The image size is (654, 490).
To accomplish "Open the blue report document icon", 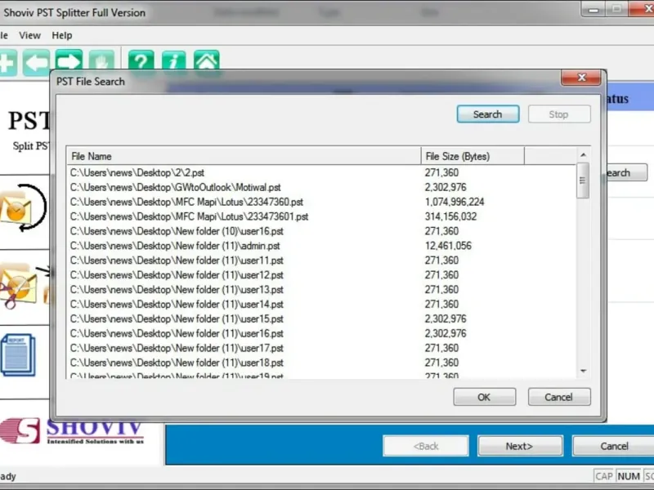I will click(x=18, y=355).
